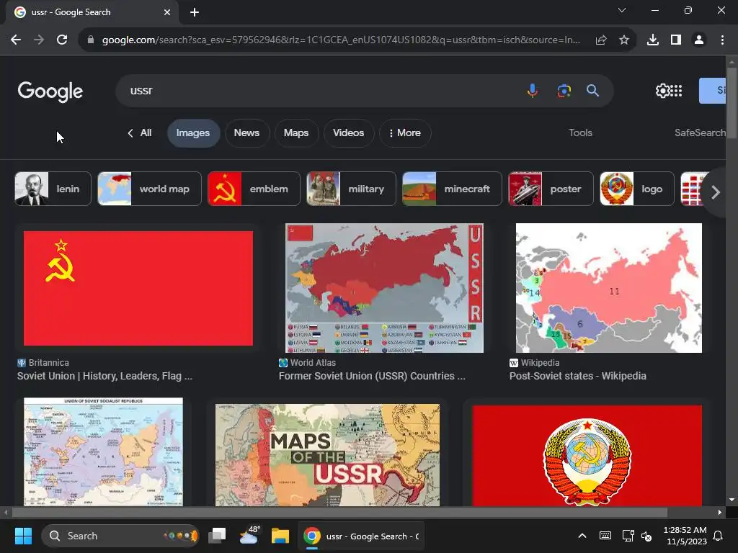Screen dimensions: 738x553
Task: Open the Windows taskbar Search box
Action: pyautogui.click(x=120, y=536)
